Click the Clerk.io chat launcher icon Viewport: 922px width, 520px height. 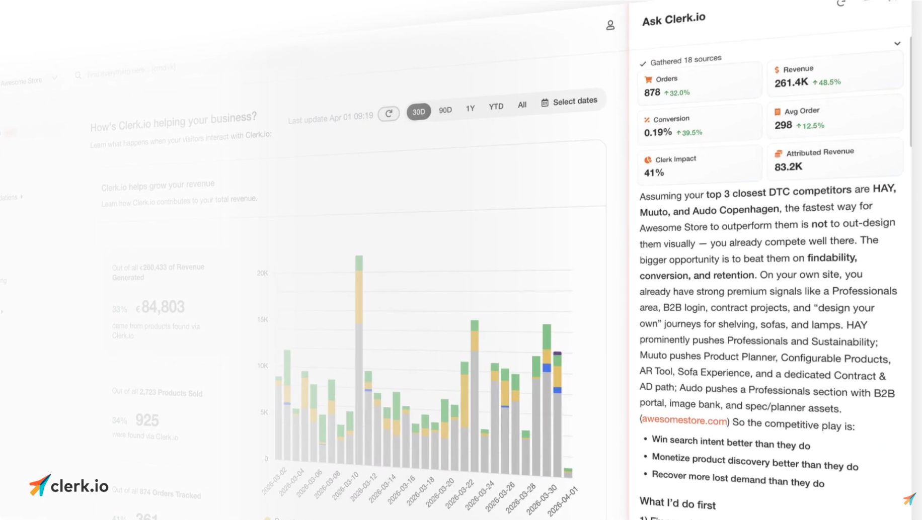(x=909, y=499)
